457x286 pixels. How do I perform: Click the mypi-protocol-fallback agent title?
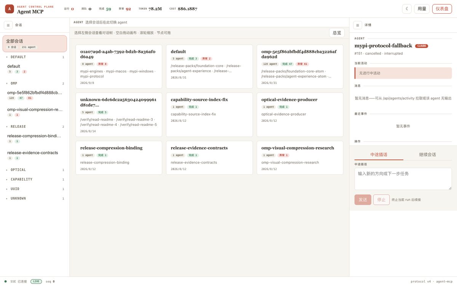[383, 46]
